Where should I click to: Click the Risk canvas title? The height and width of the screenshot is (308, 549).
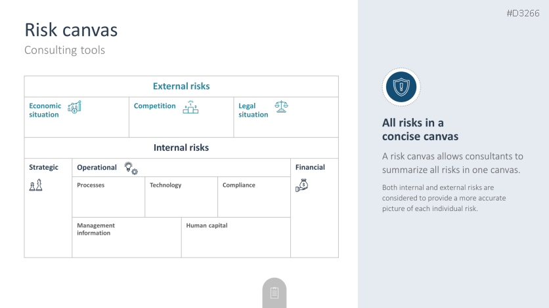[71, 29]
